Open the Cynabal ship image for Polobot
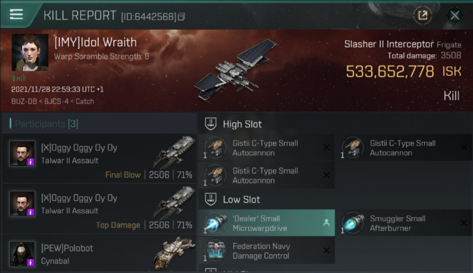 174,253
